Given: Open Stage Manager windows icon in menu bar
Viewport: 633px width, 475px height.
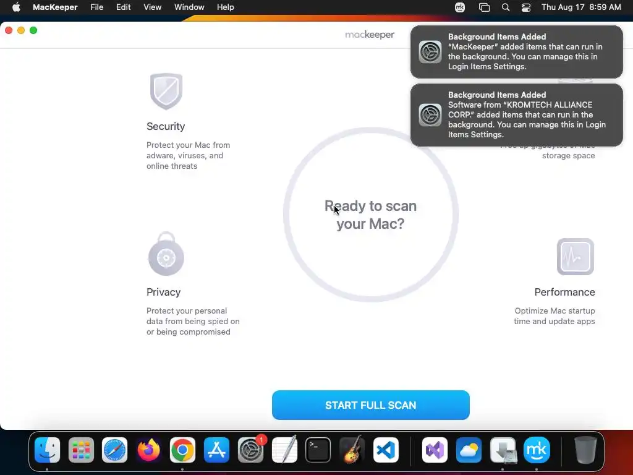Looking at the screenshot, I should pyautogui.click(x=484, y=7).
